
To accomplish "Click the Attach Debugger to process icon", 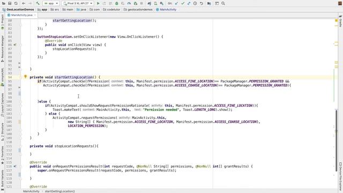I will 136,3.
